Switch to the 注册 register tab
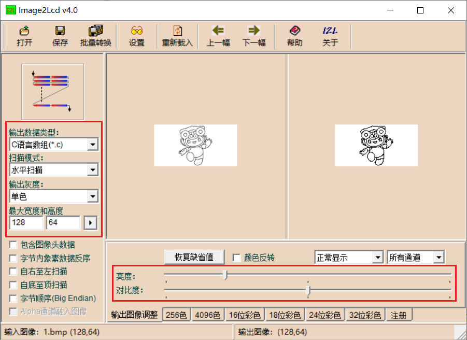 point(399,315)
